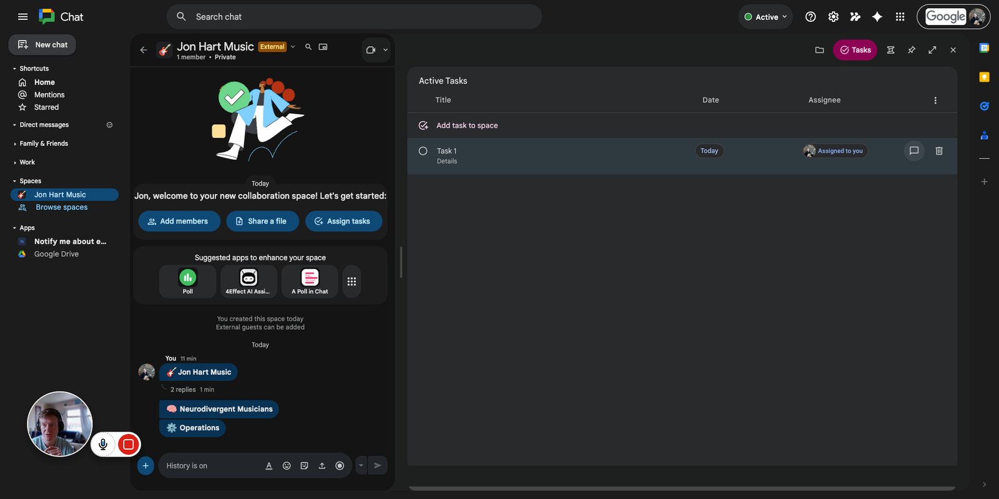Open the send options dropdown arrow

click(360, 465)
